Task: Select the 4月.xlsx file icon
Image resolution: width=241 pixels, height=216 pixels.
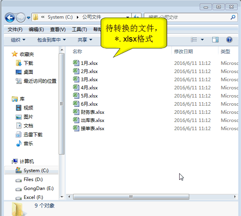Action: (76, 87)
